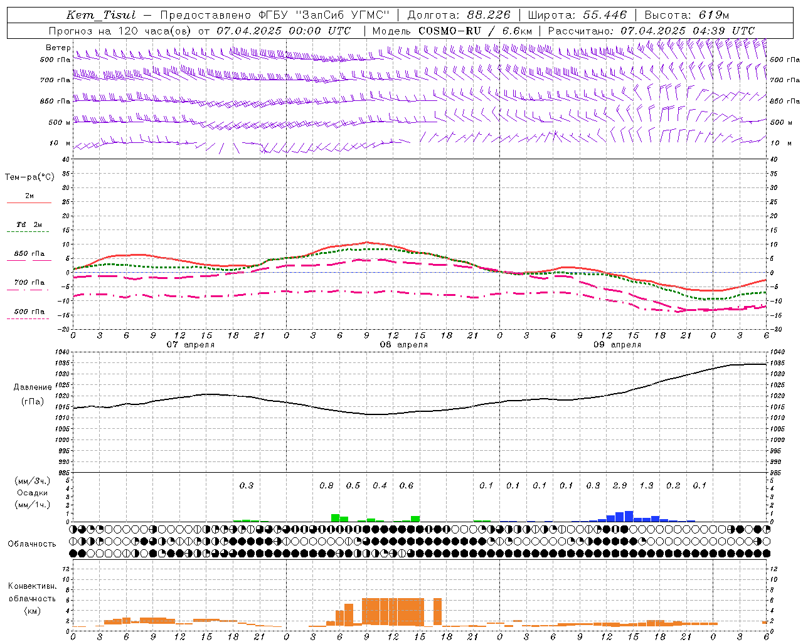Click the 1.3 precipitation value
Image resolution: width=803 pixels, height=642 pixels.
[646, 485]
